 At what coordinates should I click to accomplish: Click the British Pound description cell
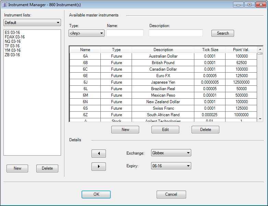click(x=163, y=63)
